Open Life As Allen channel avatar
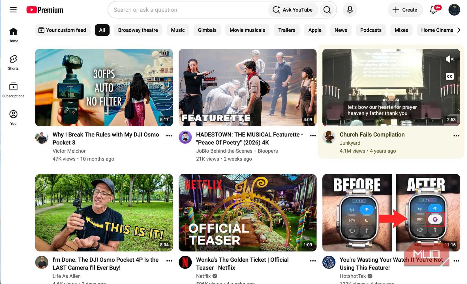This screenshot has width=467, height=284. pos(42,263)
